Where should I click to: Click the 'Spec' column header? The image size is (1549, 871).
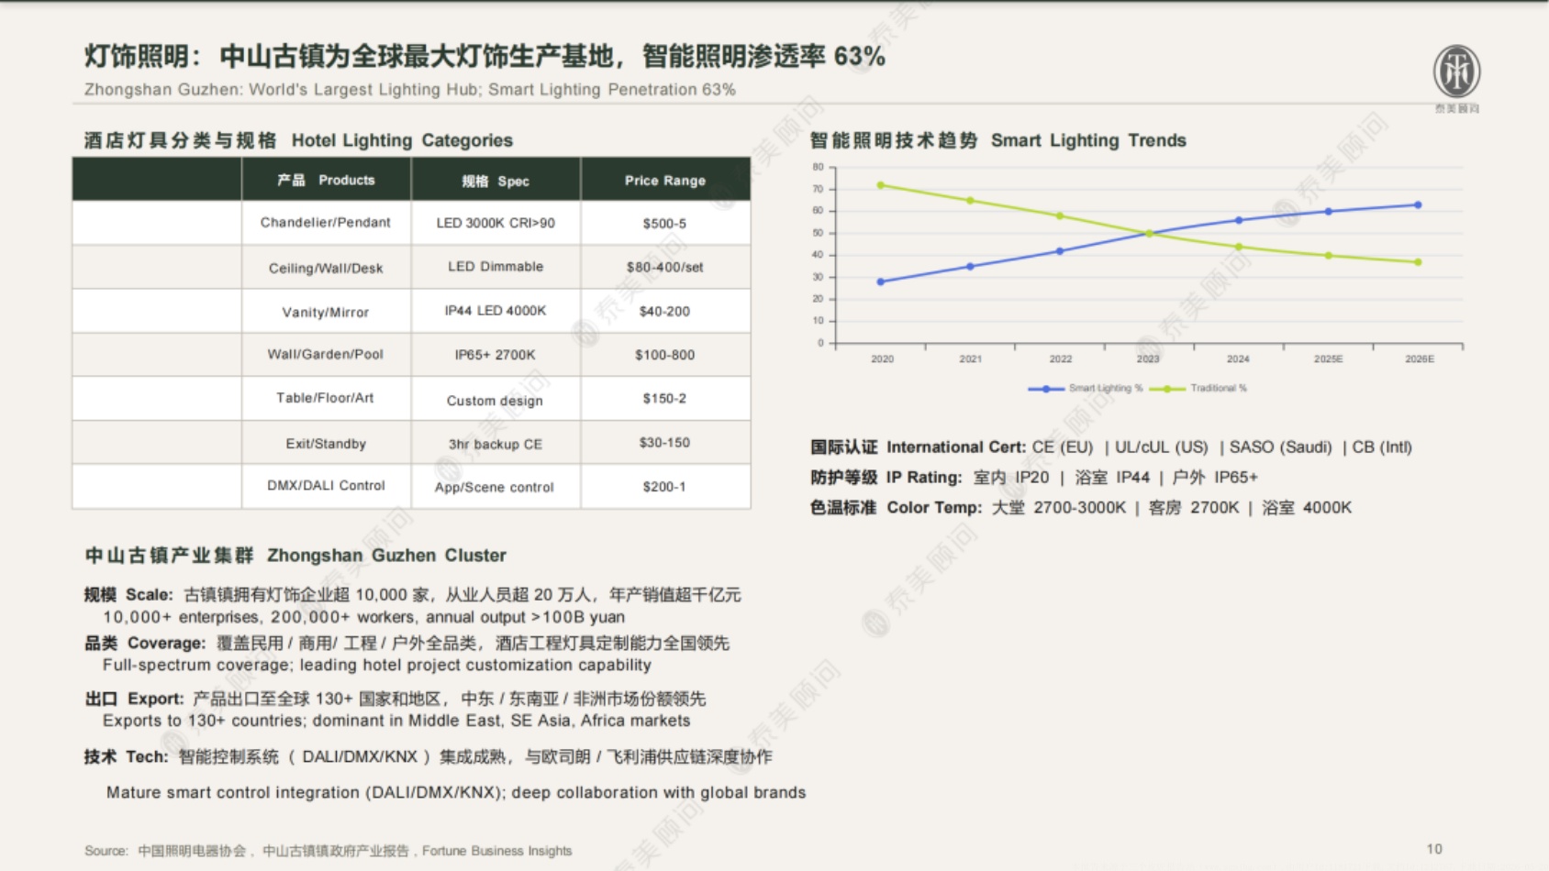496,181
